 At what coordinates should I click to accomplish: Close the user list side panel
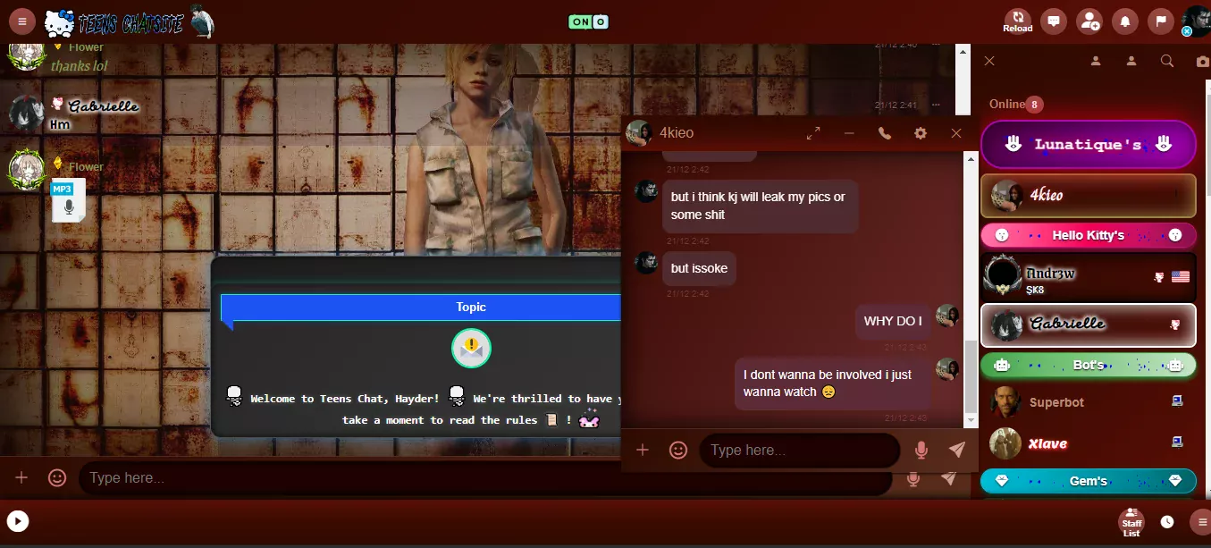tap(989, 61)
